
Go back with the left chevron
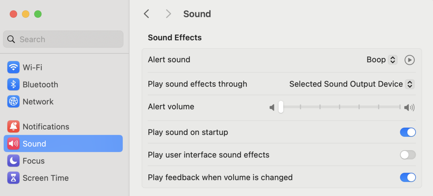coord(146,14)
